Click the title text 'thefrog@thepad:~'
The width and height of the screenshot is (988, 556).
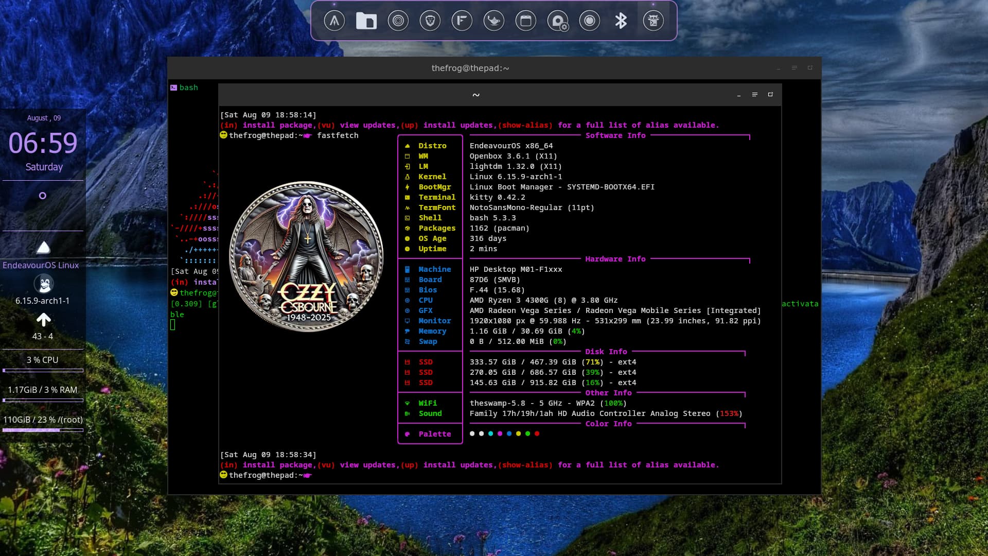(x=470, y=68)
